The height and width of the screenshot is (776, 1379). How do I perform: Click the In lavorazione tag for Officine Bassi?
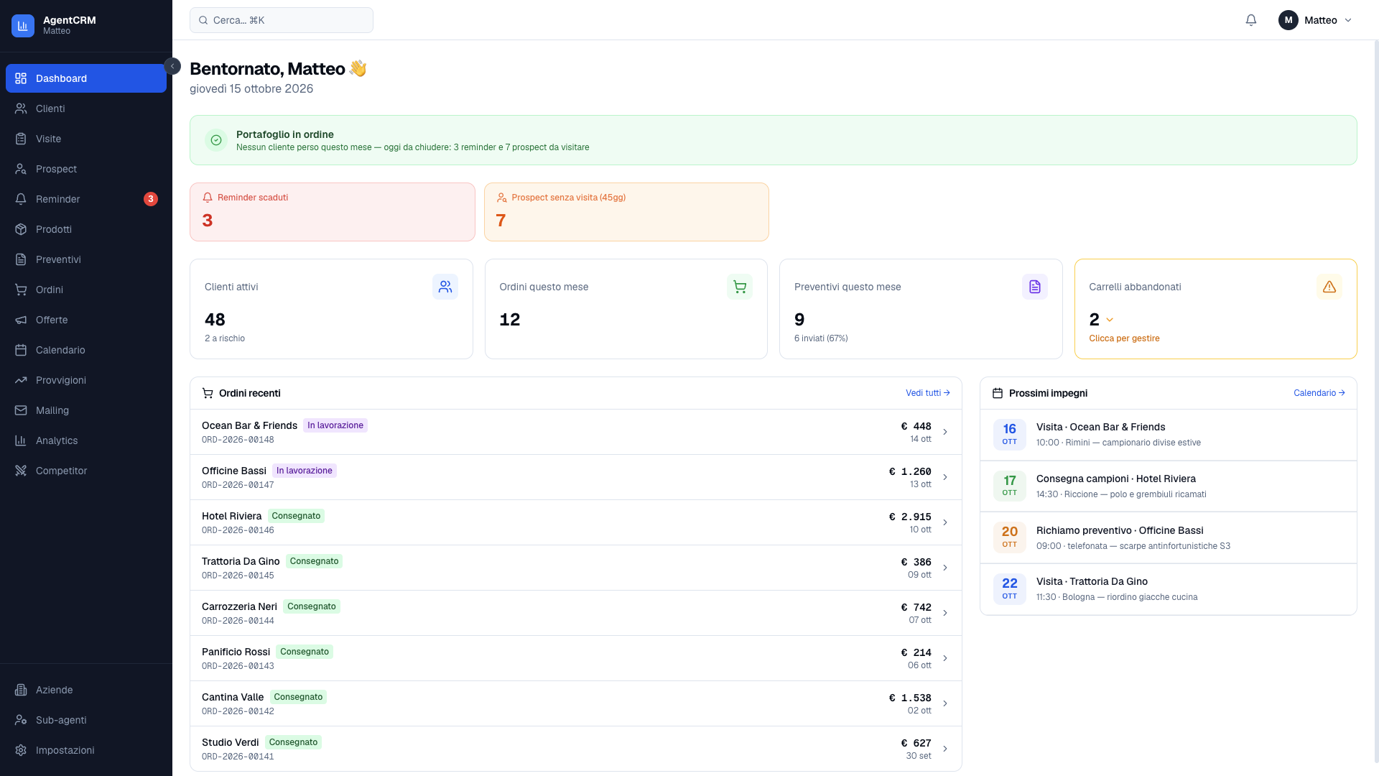click(x=305, y=471)
